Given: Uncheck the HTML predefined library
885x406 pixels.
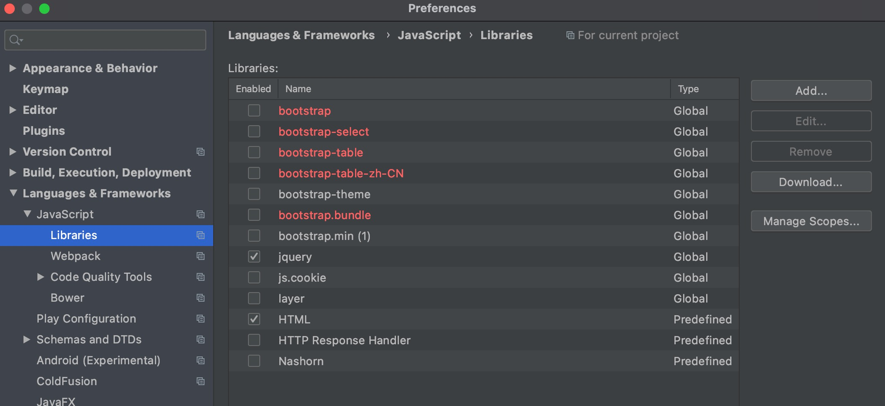Looking at the screenshot, I should tap(254, 319).
